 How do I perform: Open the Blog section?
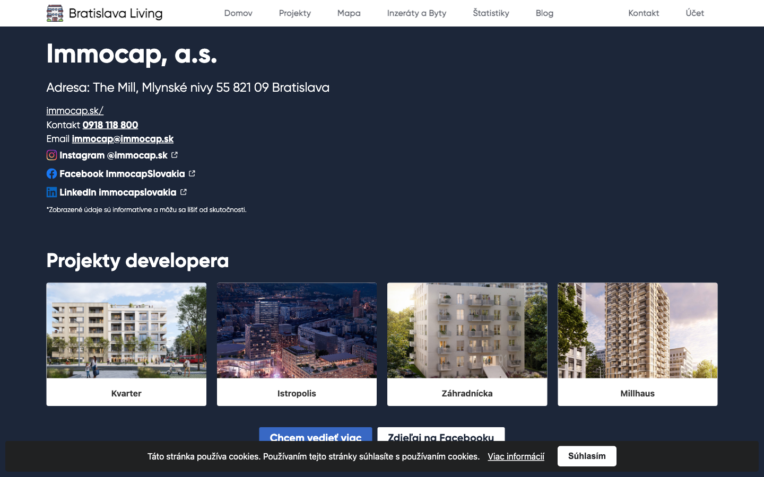544,13
